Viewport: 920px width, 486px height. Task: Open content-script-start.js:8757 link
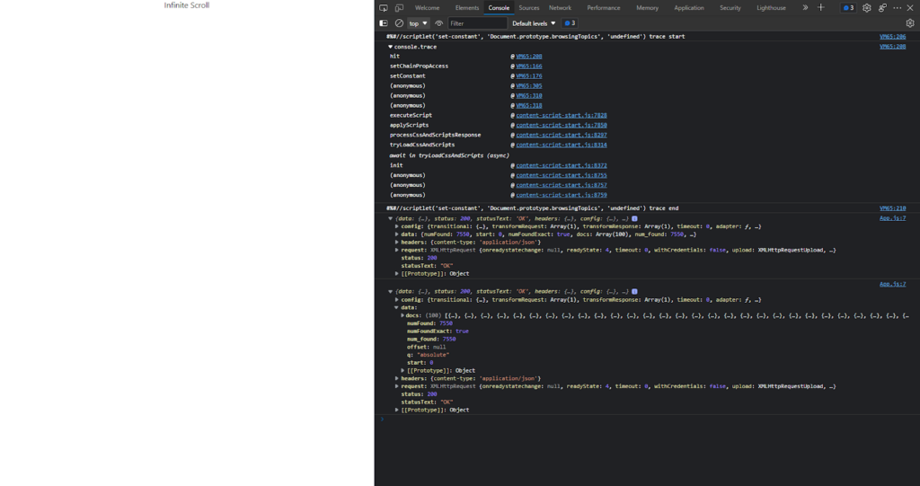(562, 185)
